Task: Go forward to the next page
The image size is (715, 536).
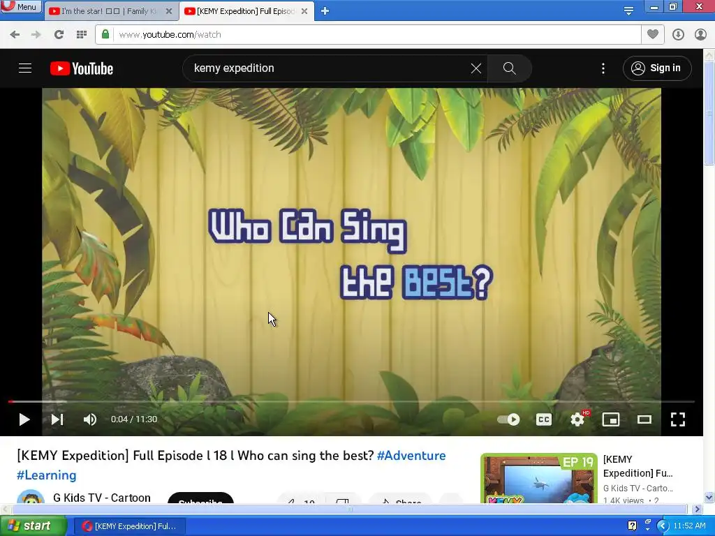Action: [x=36, y=35]
